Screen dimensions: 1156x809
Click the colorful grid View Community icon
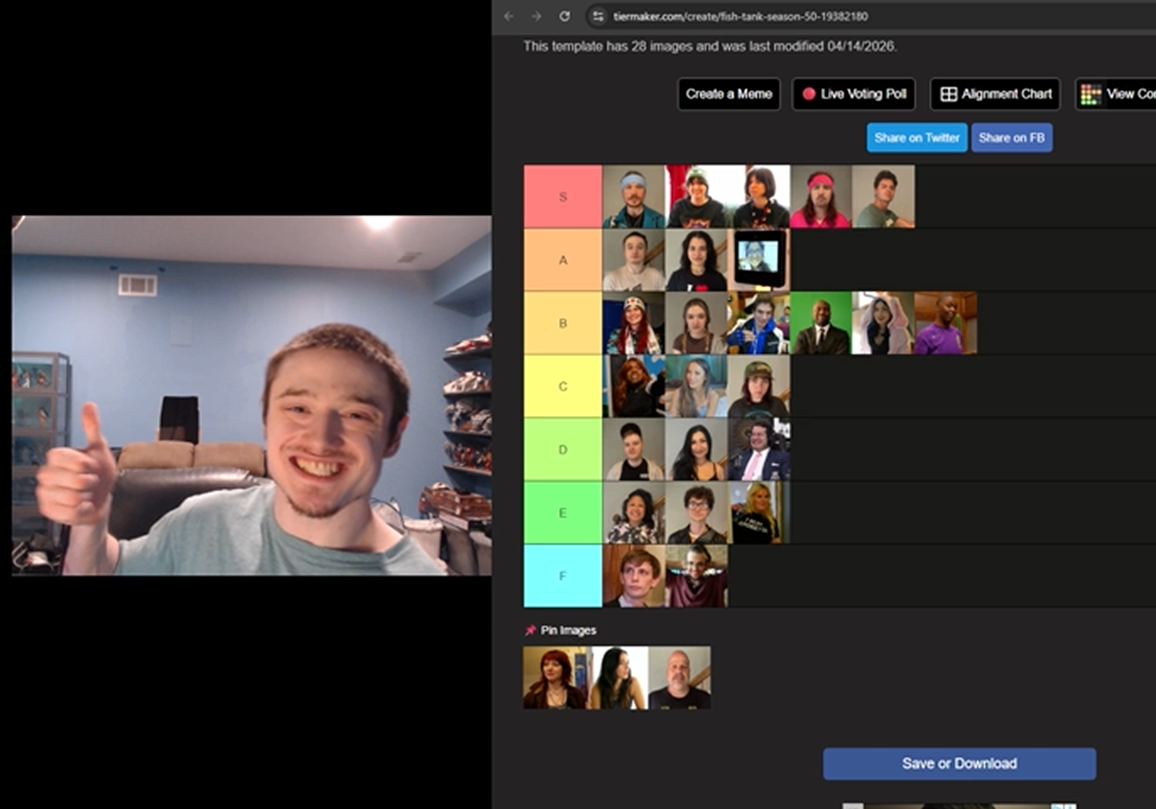coord(1090,94)
